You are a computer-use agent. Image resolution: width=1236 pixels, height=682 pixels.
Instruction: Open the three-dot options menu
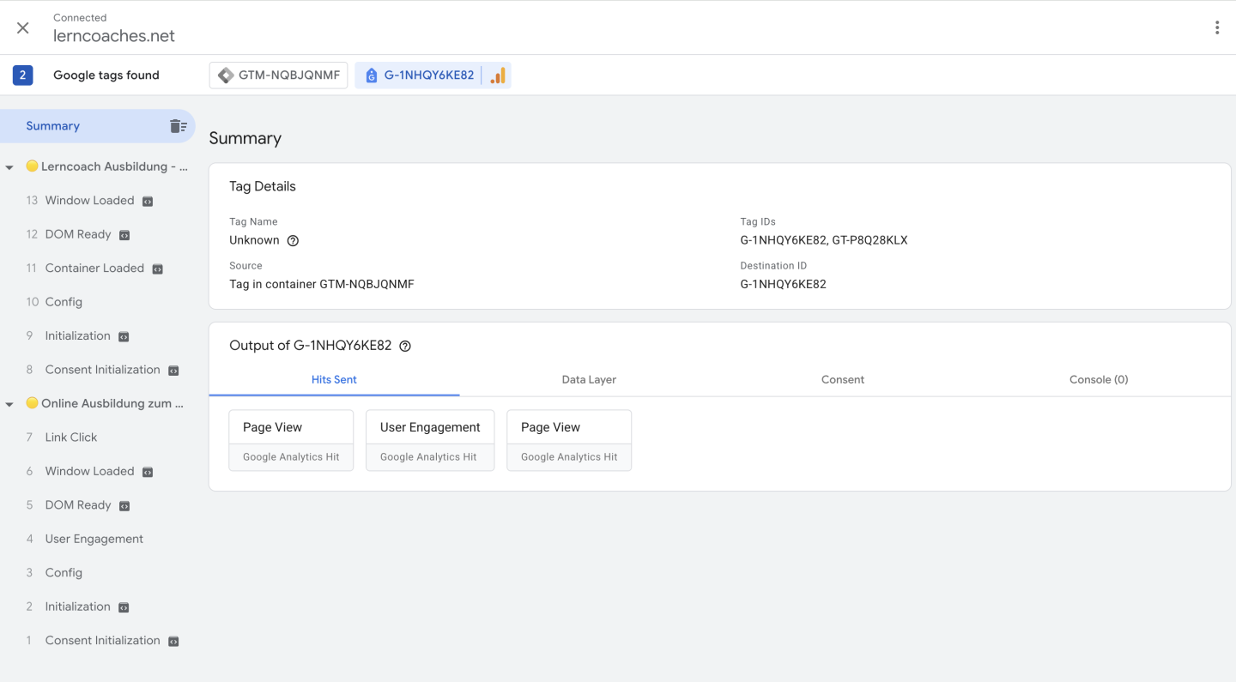point(1216,27)
